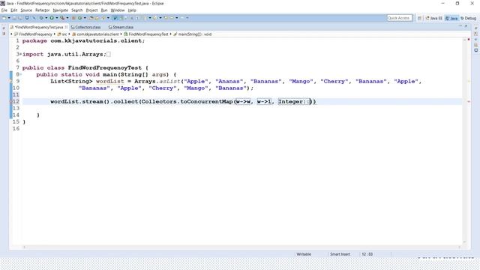Click the blue monitor terminal icon
This screenshot has height=270, width=480.
[27, 18]
